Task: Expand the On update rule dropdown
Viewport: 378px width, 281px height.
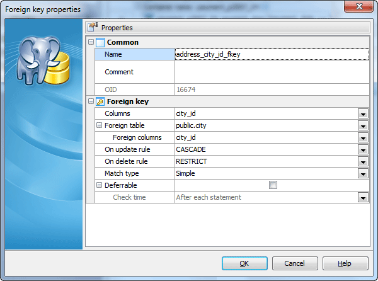Action: click(x=363, y=149)
